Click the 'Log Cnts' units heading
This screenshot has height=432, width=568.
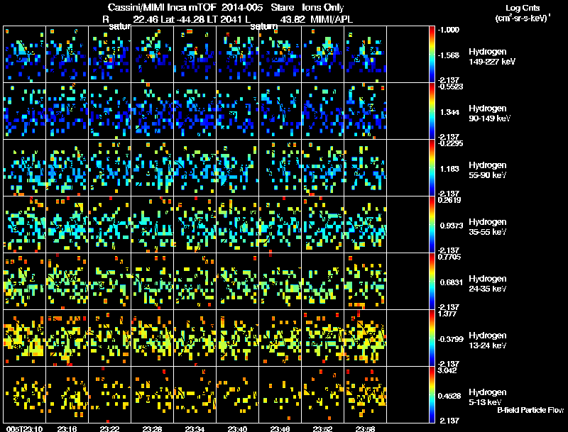click(523, 8)
